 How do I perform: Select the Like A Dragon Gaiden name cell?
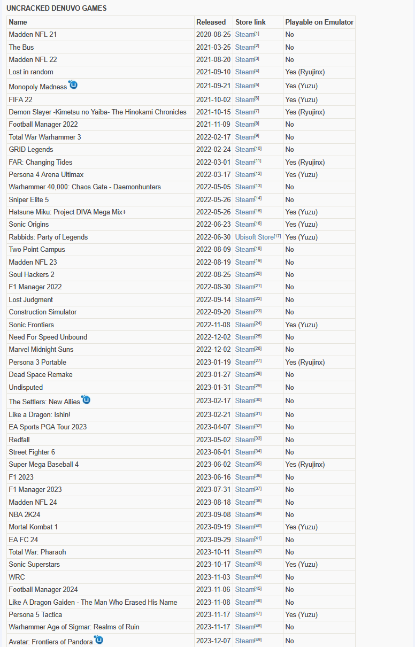[x=100, y=603]
